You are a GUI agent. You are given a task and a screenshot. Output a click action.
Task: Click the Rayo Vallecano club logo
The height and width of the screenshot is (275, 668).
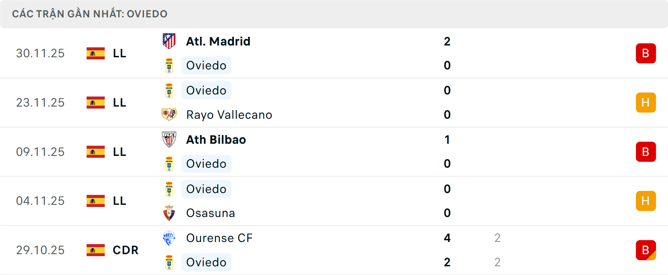(169, 115)
